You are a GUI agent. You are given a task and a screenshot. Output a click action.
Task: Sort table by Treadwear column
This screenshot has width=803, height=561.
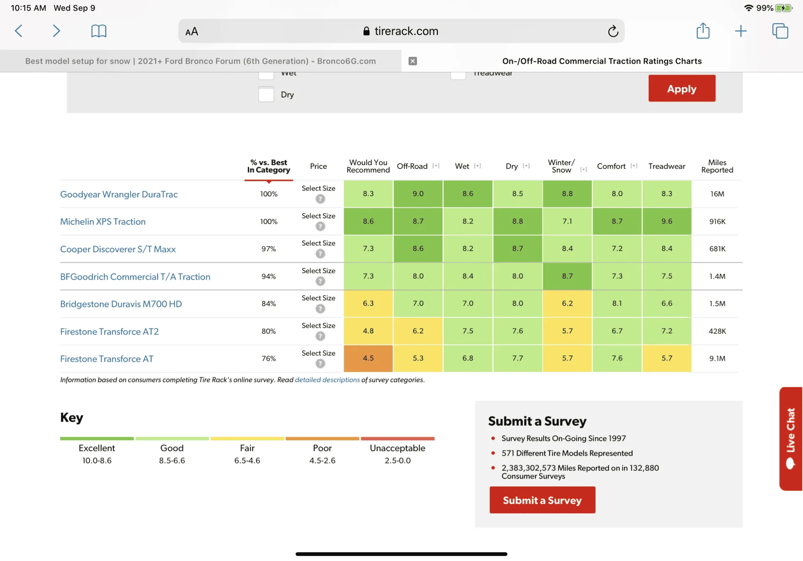point(666,166)
